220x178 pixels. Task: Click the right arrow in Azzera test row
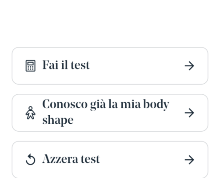coord(189,160)
